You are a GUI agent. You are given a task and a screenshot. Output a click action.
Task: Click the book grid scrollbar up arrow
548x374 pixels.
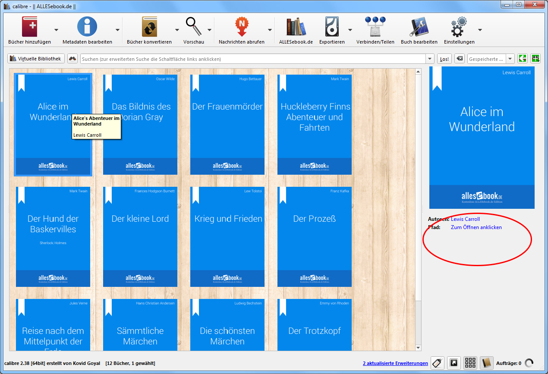(418, 72)
